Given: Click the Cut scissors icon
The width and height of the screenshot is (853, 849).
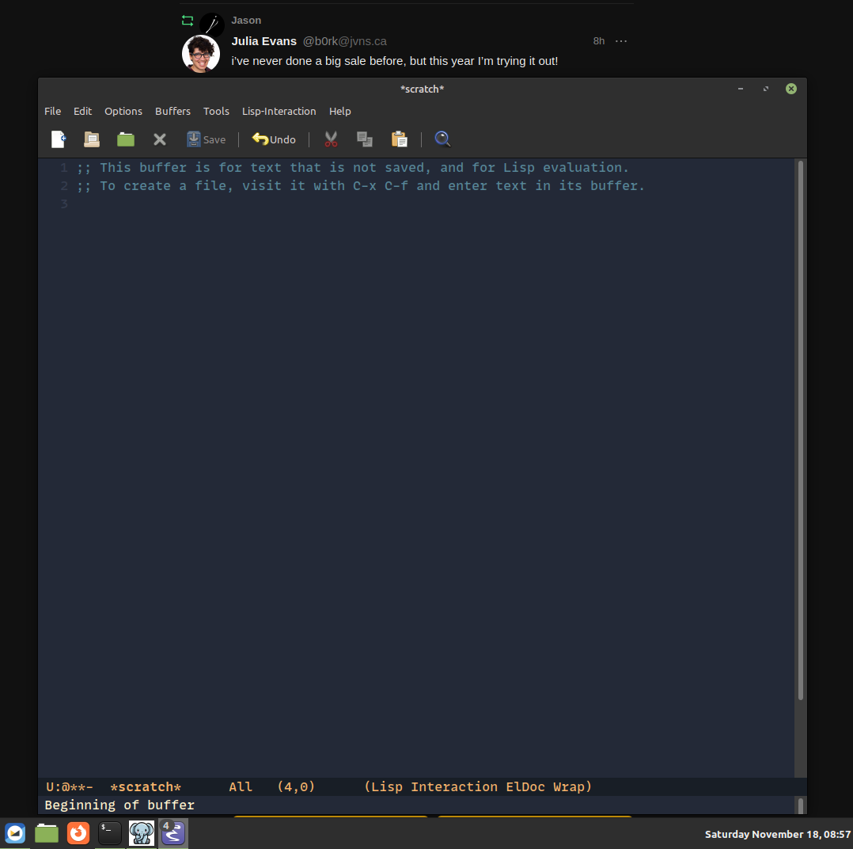Looking at the screenshot, I should [x=331, y=139].
